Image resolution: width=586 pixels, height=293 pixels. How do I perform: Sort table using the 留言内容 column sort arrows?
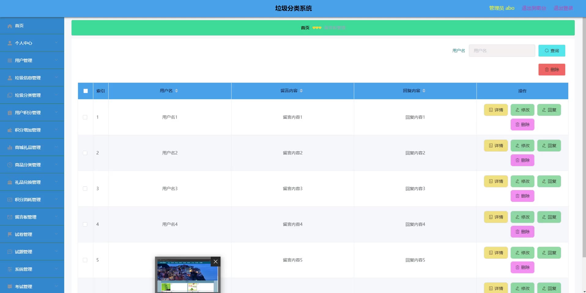(x=301, y=91)
